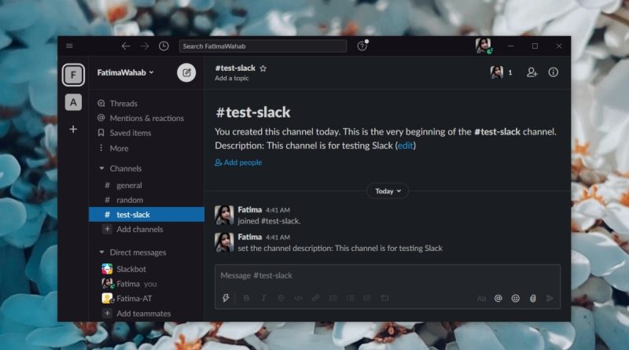Collapse the Channels section

tap(101, 168)
